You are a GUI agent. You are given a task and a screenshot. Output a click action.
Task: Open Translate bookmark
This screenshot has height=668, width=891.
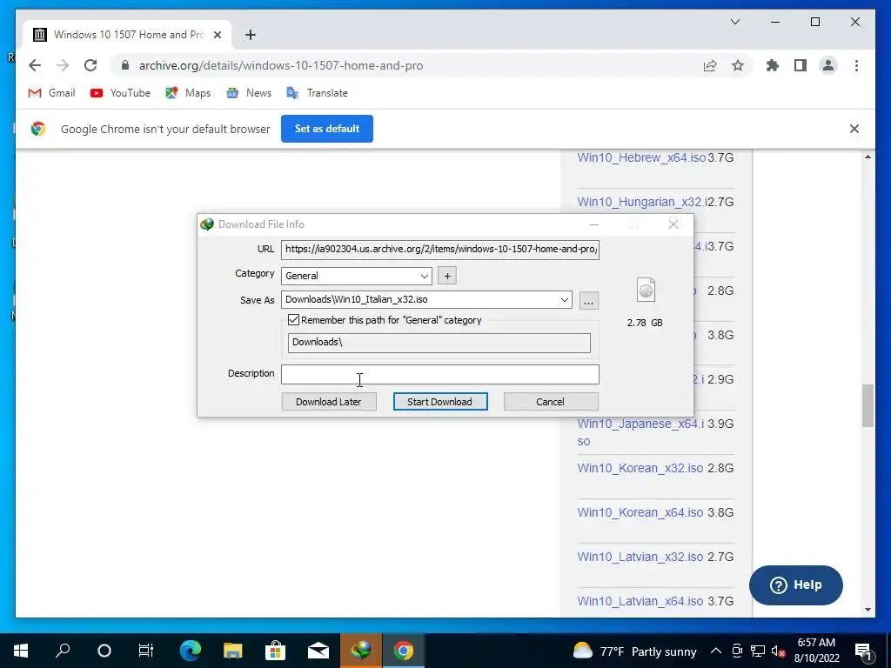[317, 93]
